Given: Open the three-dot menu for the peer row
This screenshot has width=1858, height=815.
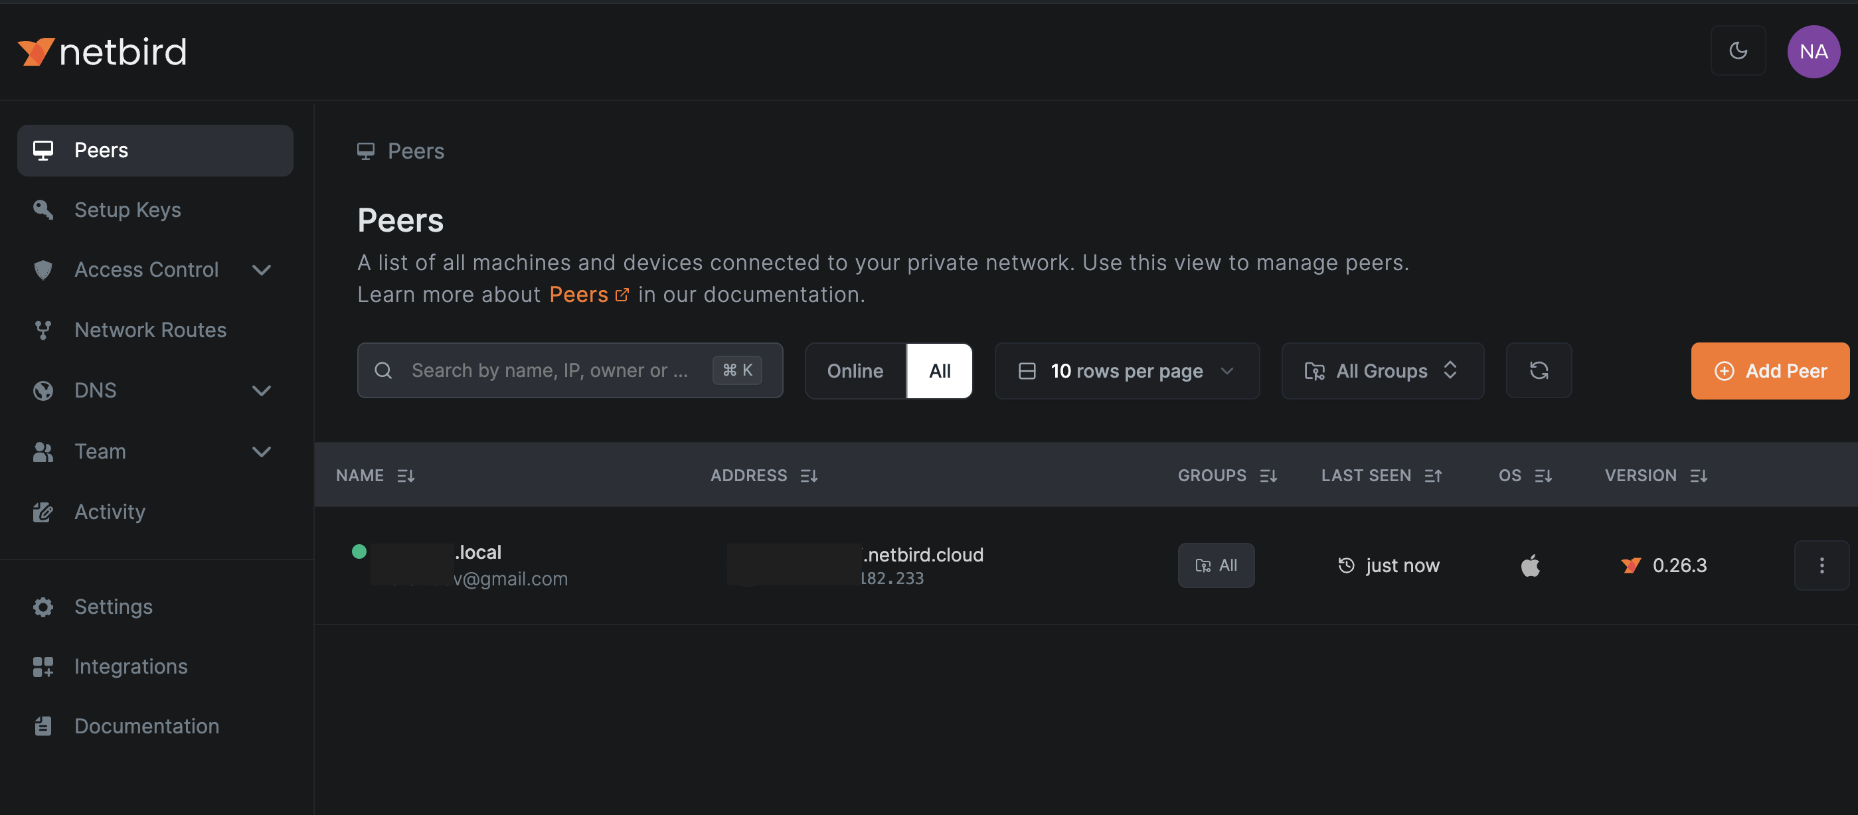Looking at the screenshot, I should (1821, 565).
